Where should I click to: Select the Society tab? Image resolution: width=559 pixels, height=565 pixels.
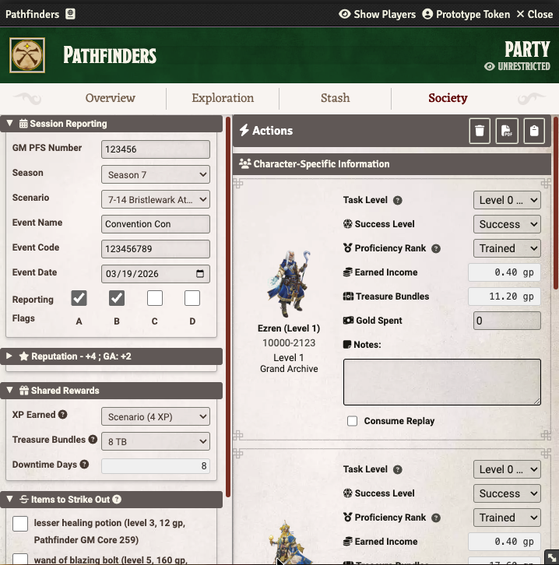point(448,97)
